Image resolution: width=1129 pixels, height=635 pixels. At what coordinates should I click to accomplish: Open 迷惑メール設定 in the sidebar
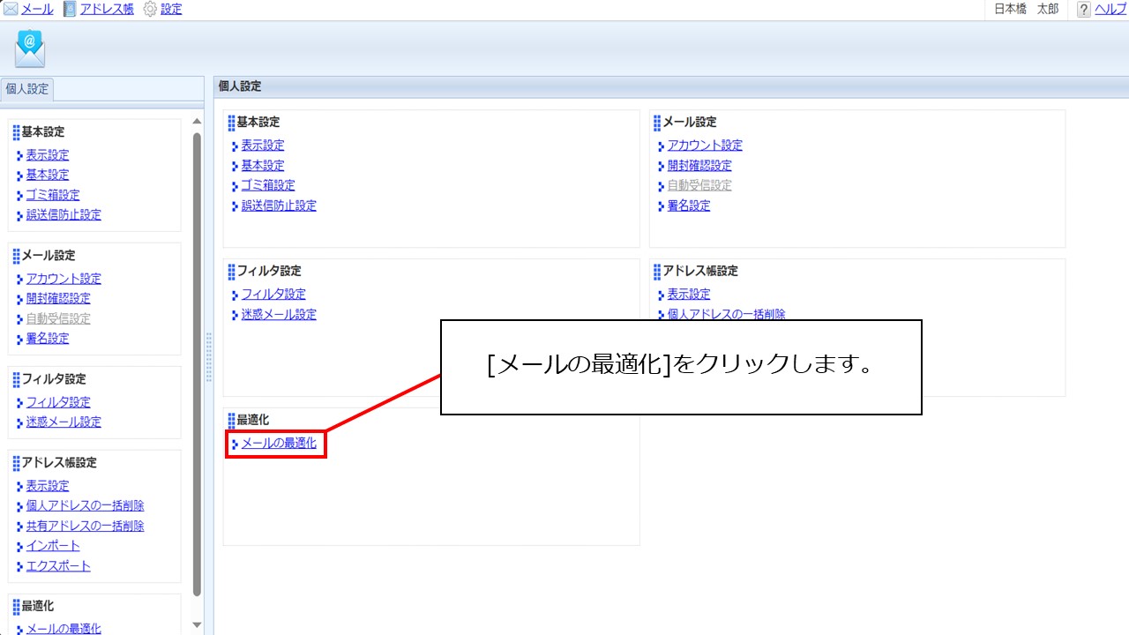[x=64, y=422]
